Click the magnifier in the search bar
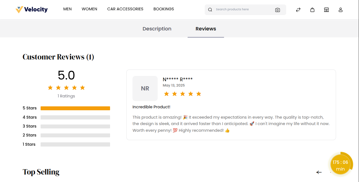This screenshot has width=359, height=182. pyautogui.click(x=210, y=9)
